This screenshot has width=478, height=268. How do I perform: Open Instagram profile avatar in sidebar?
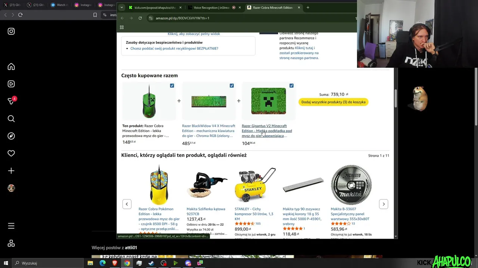coord(11,188)
